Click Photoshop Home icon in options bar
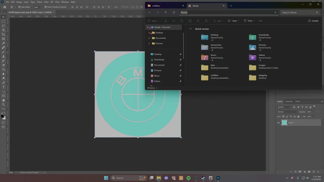The image size is (324, 182). click(x=5, y=7)
